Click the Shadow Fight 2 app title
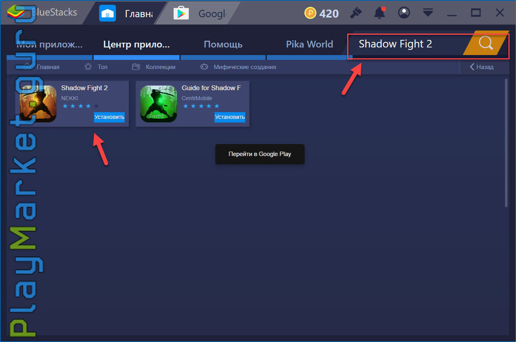The width and height of the screenshot is (516, 342). tap(84, 88)
